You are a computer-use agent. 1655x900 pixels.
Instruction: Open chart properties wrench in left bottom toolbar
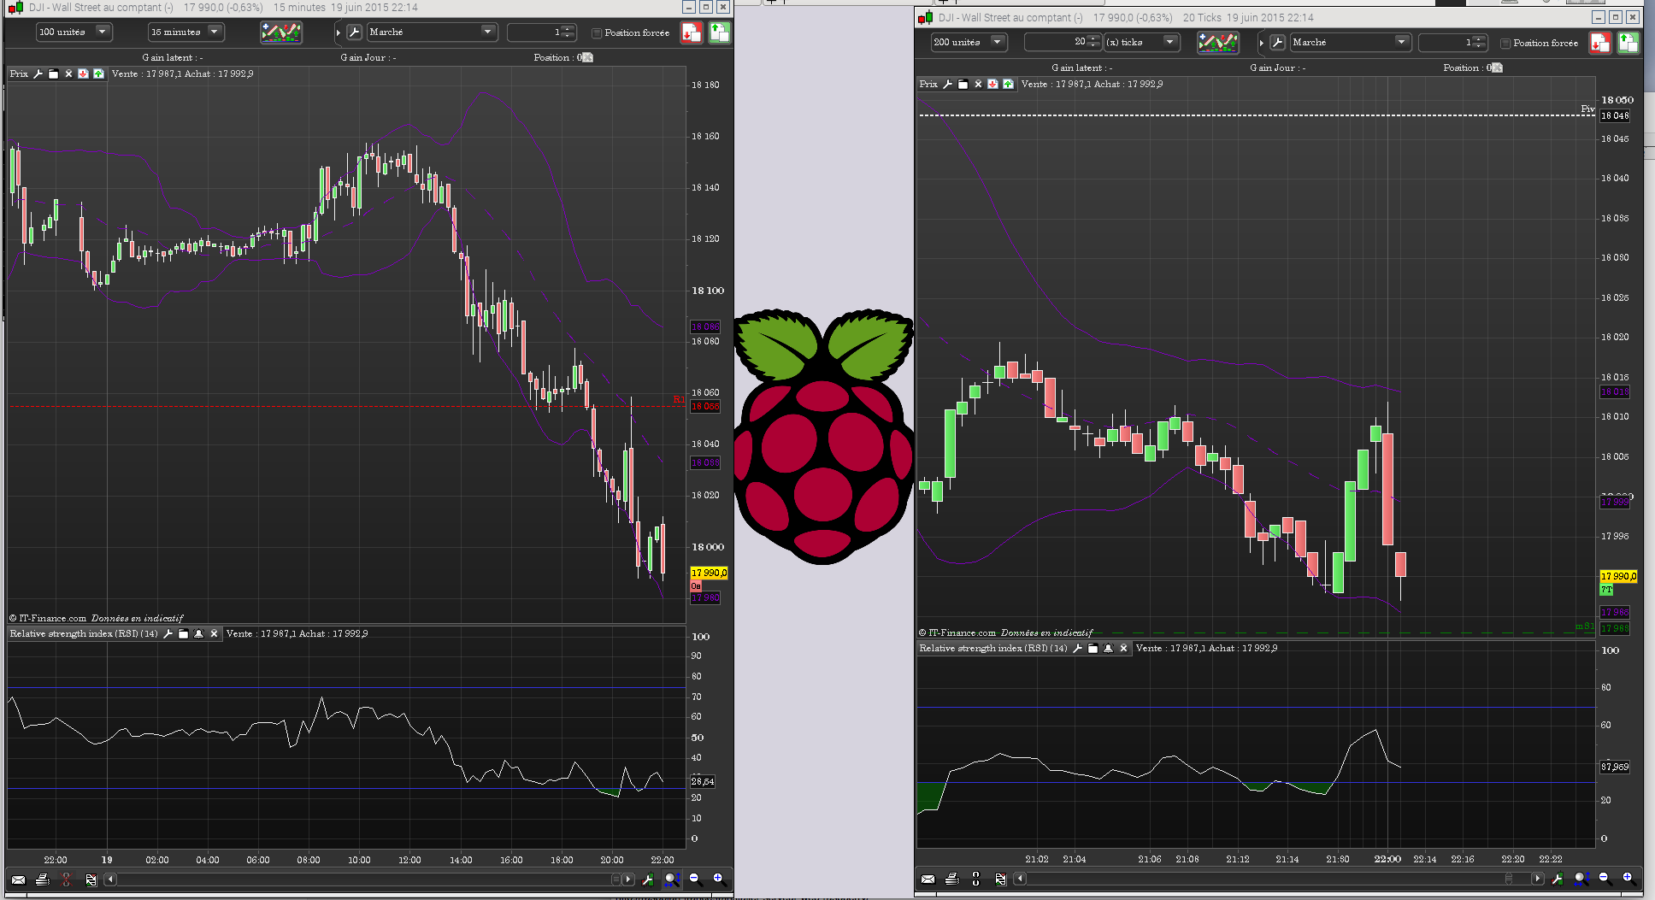[x=648, y=879]
